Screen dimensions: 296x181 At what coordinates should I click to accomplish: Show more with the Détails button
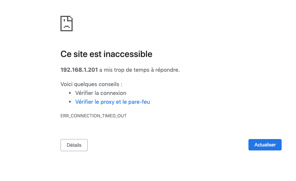(x=74, y=145)
